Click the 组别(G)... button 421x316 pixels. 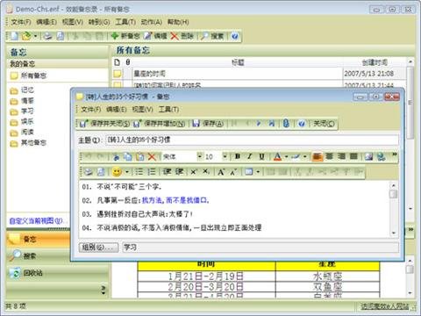pyautogui.click(x=98, y=248)
